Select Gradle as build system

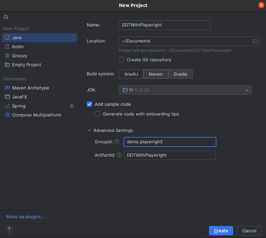click(180, 74)
